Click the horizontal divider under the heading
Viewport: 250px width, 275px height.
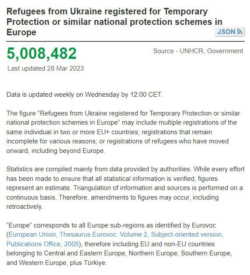click(x=125, y=41)
